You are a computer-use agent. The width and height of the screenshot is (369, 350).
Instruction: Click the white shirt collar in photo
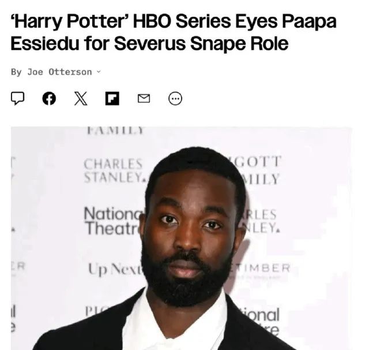point(174,323)
